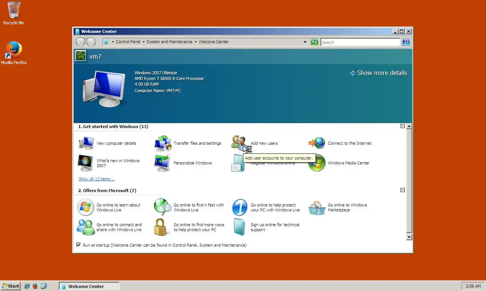486x291 pixels.
Task: Collapse the Offers from Microsoft section
Action: tap(402, 190)
